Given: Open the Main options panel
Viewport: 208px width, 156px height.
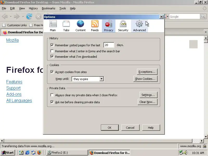Looking at the screenshot, I should click(53, 26).
